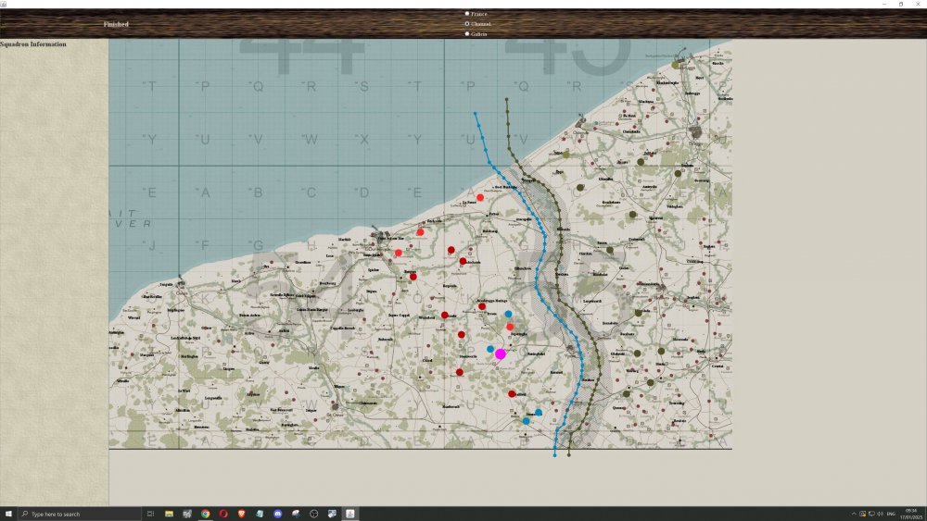Open Google Chrome from the taskbar
This screenshot has width=927, height=521.
(205, 514)
